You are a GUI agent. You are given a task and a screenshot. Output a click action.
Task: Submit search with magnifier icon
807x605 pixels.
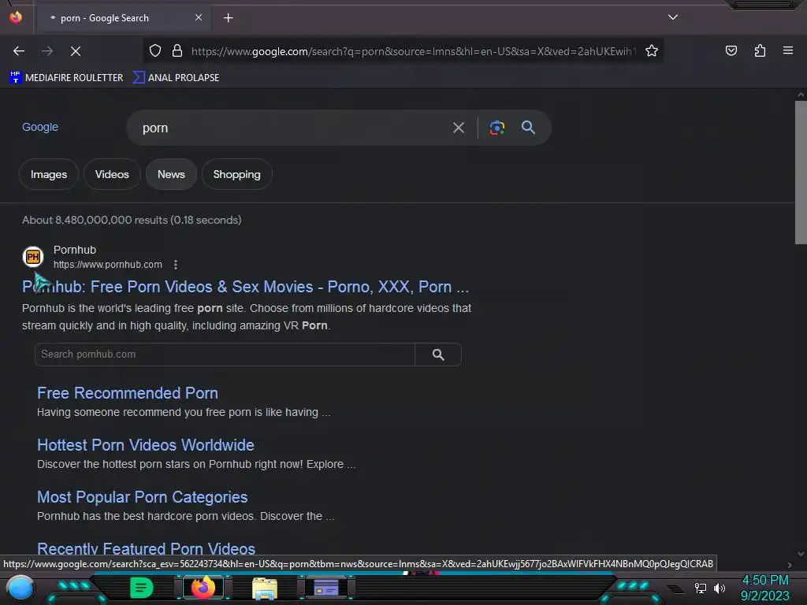(529, 127)
